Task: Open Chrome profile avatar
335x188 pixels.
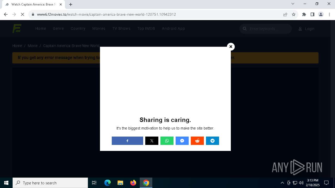Action: tap(321, 14)
